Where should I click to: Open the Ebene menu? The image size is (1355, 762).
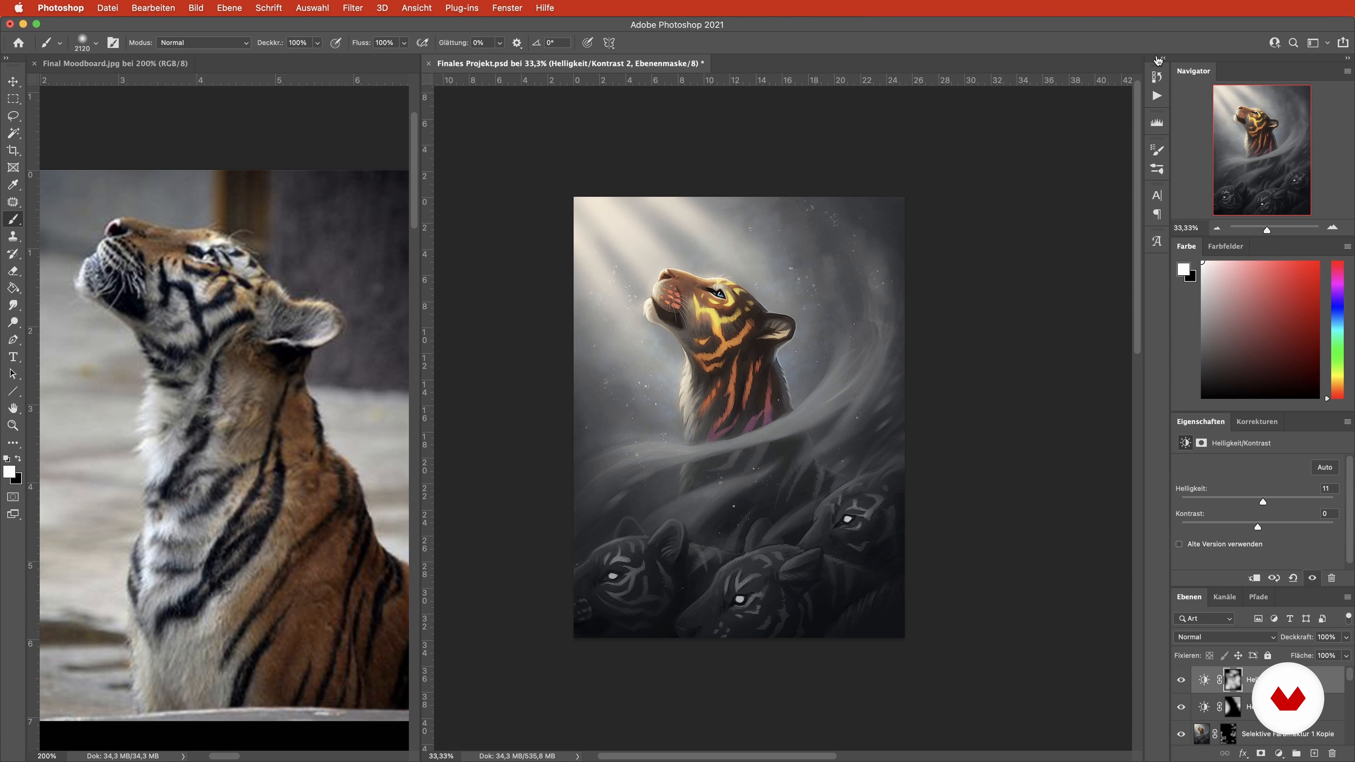click(229, 8)
